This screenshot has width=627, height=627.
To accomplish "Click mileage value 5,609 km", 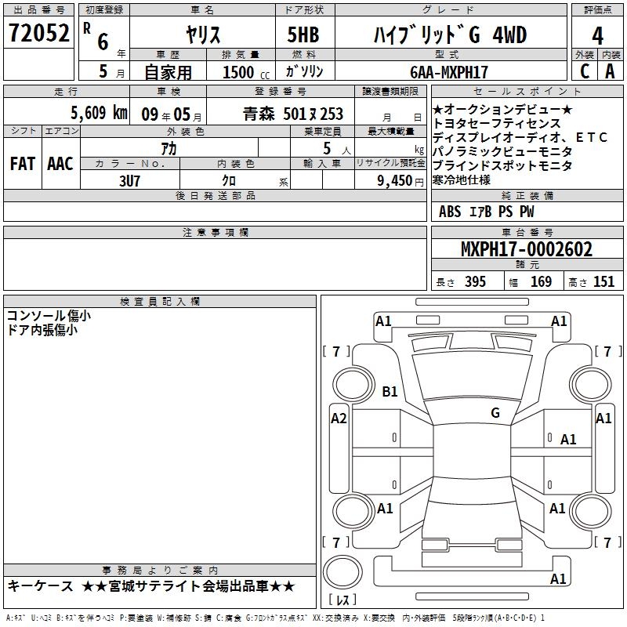I will (x=99, y=113).
